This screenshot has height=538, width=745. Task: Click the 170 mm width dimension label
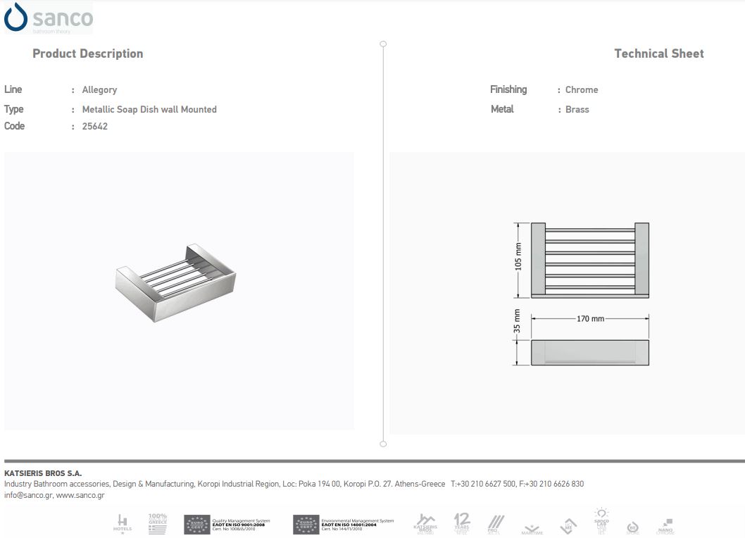click(x=590, y=319)
